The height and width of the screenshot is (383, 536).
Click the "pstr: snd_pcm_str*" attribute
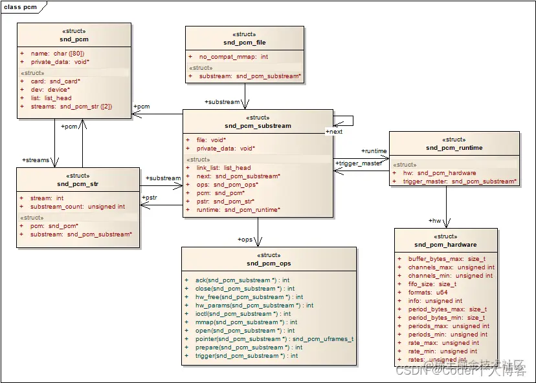pyautogui.click(x=225, y=202)
